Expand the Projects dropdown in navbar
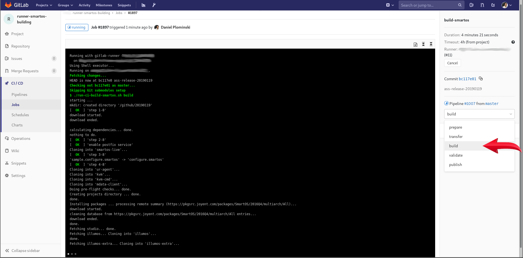The width and height of the screenshot is (523, 258). 44,5
